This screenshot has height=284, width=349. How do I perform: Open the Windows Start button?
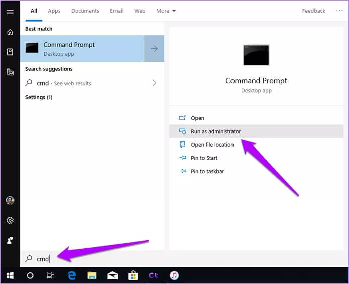tap(10, 275)
